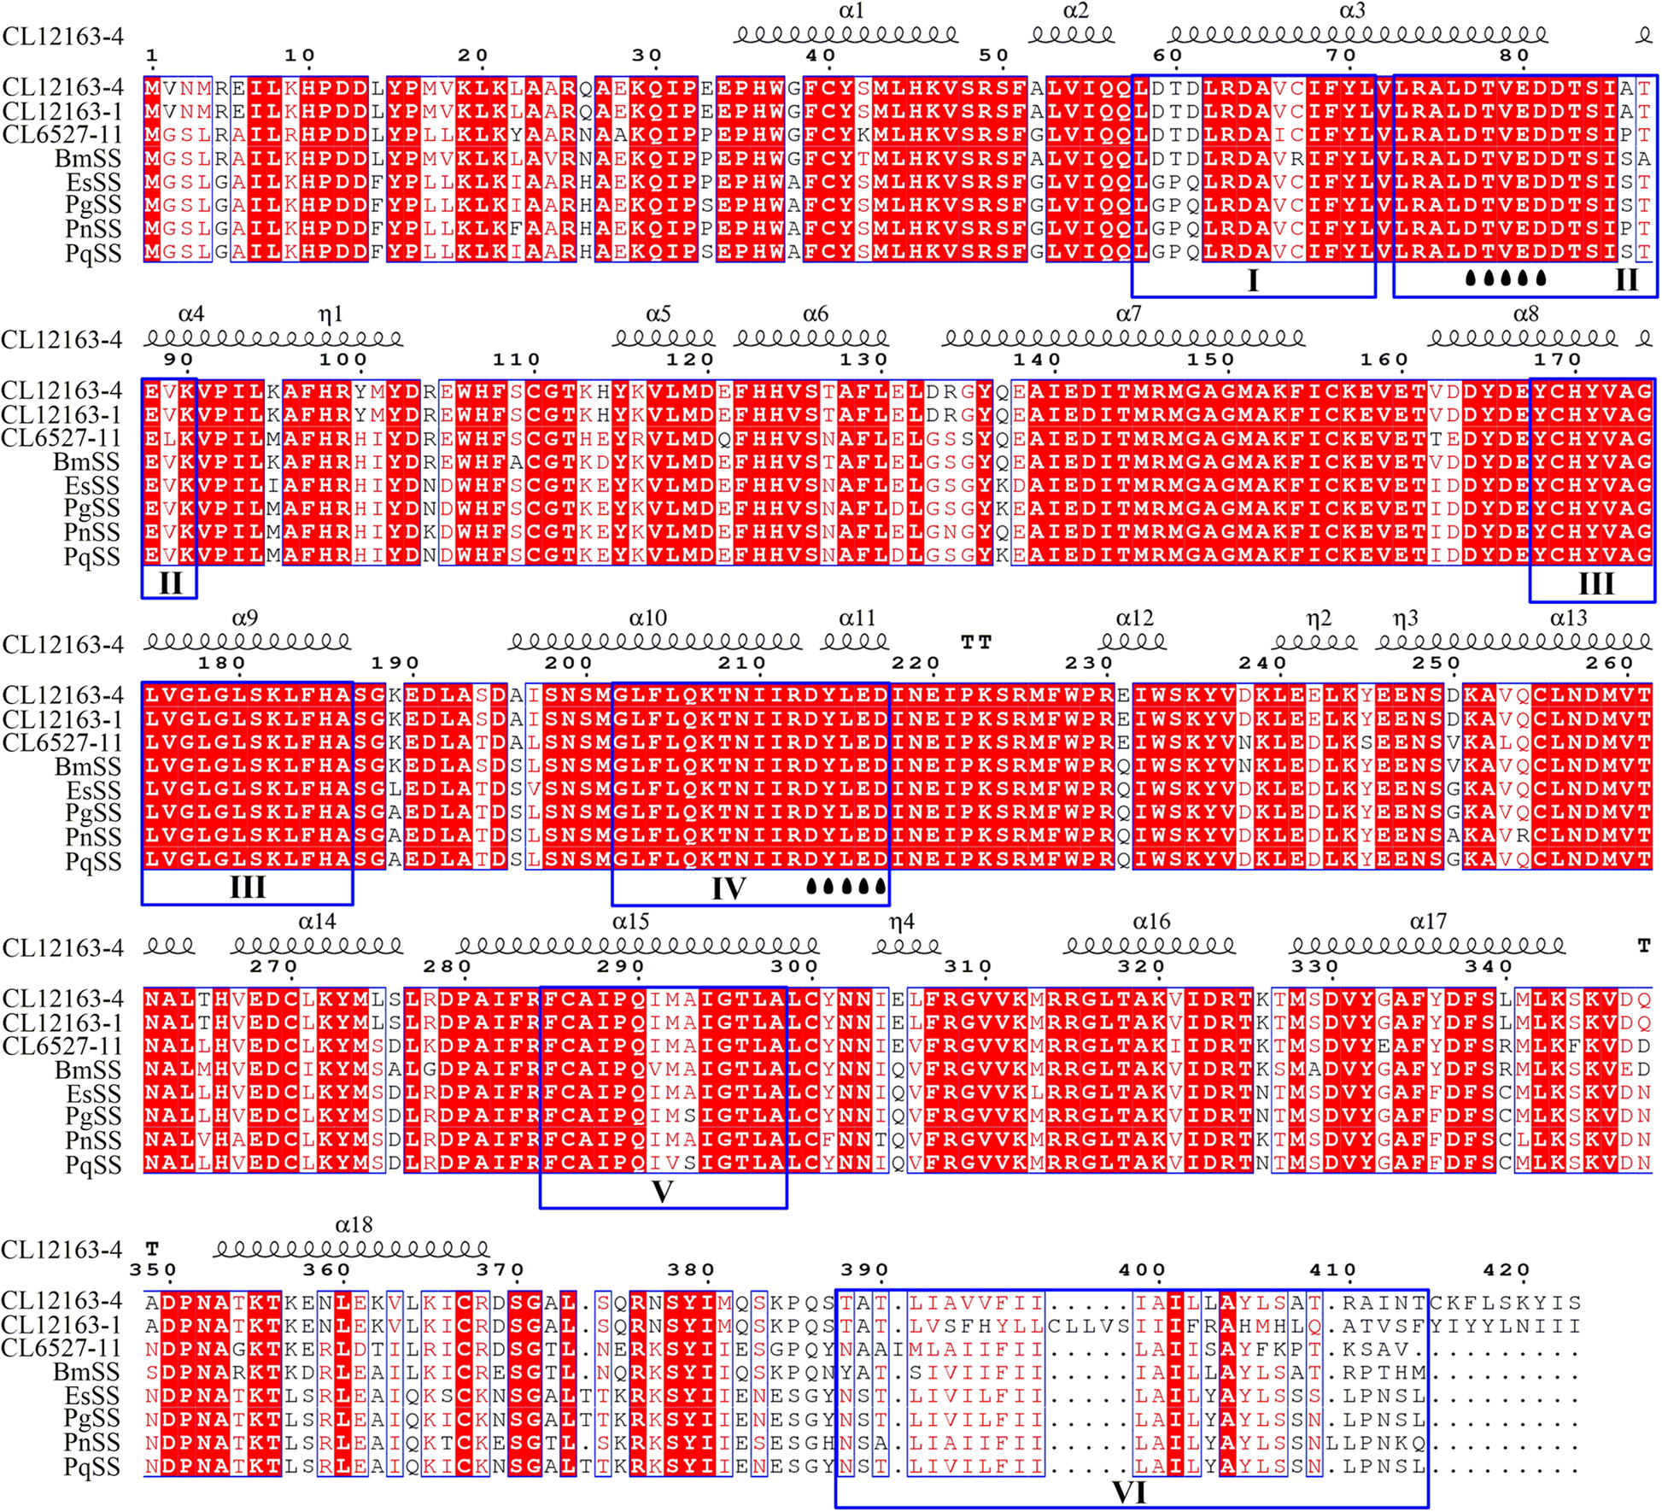Select the α7 helix label

pyautogui.click(x=1129, y=314)
